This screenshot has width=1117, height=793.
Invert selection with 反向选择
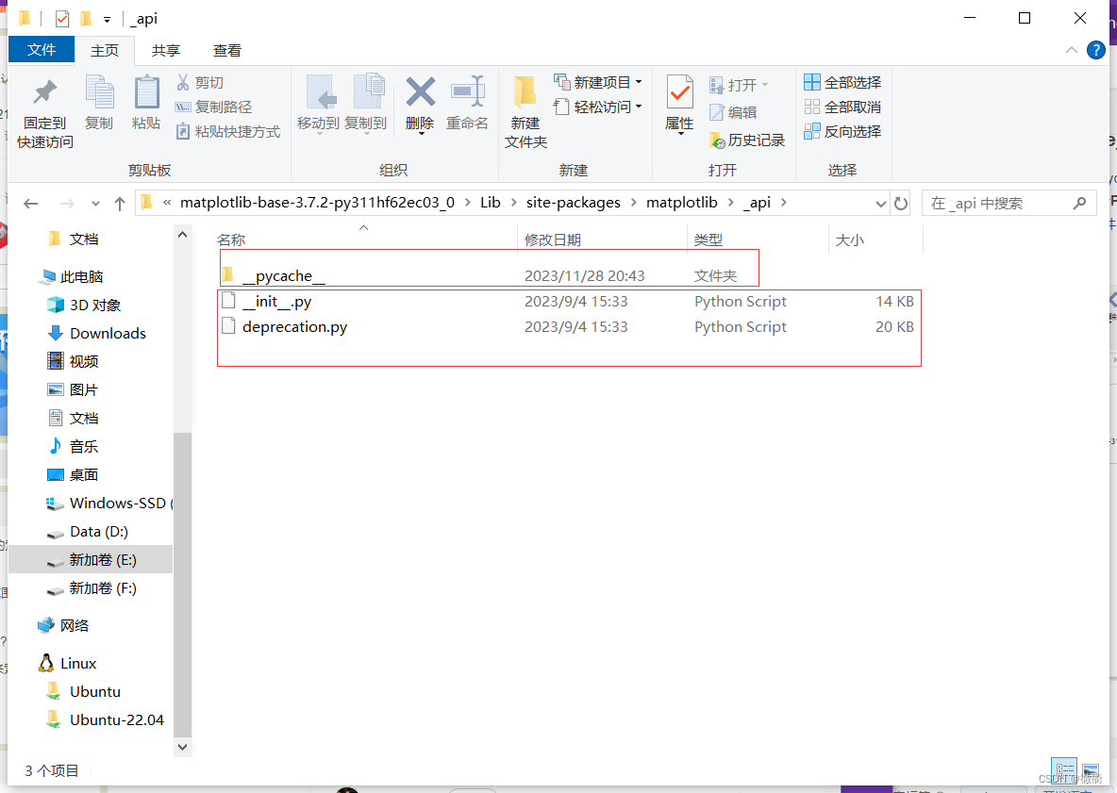coord(842,130)
